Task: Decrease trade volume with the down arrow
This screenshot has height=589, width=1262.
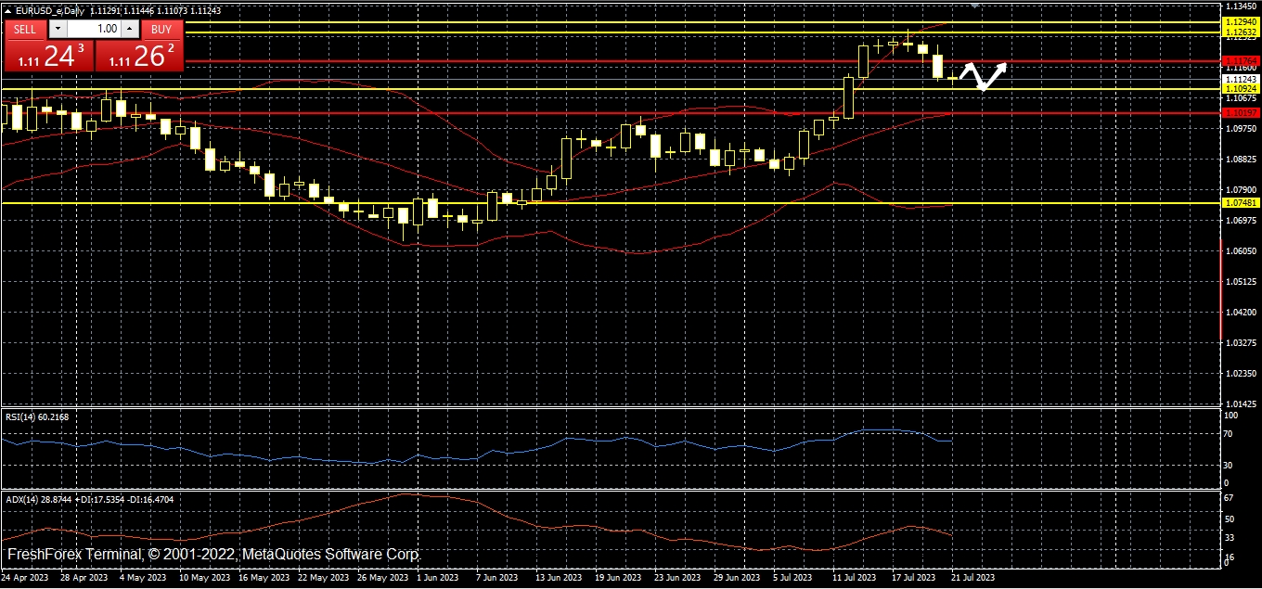Action: coord(57,29)
